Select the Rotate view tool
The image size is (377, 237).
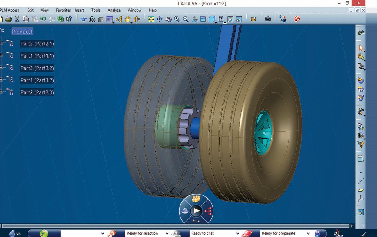[x=168, y=19]
